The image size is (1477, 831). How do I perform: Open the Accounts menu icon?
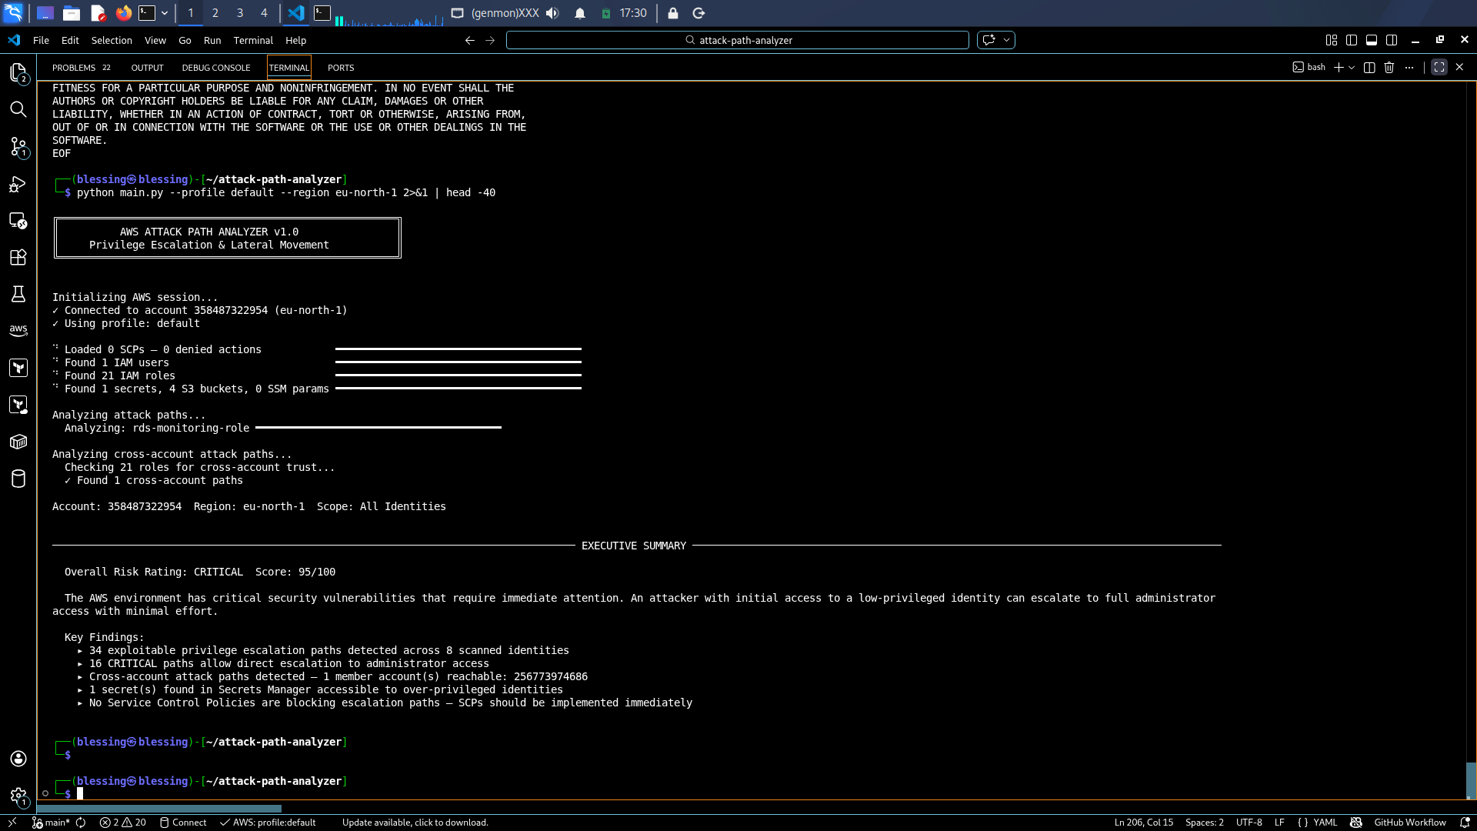pyautogui.click(x=18, y=759)
